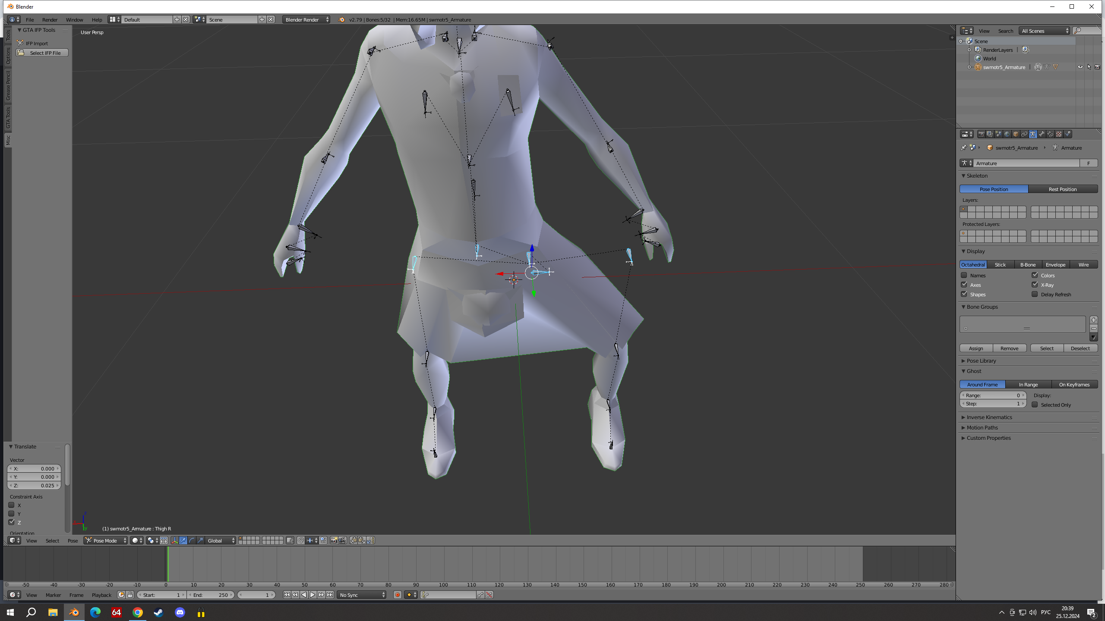The width and height of the screenshot is (1105, 621).
Task: Click the IFP Import icon
Action: (x=20, y=43)
